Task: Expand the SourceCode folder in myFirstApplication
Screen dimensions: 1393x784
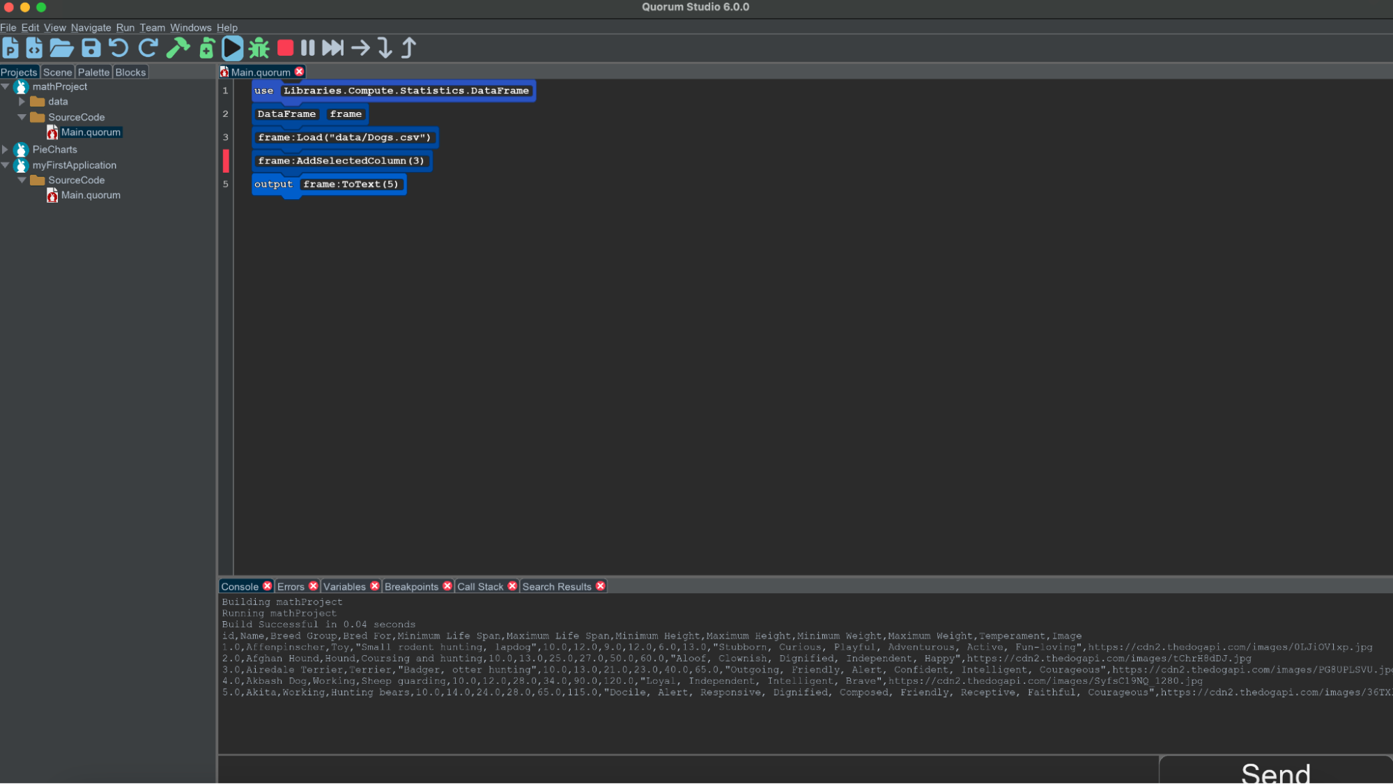Action: point(21,180)
